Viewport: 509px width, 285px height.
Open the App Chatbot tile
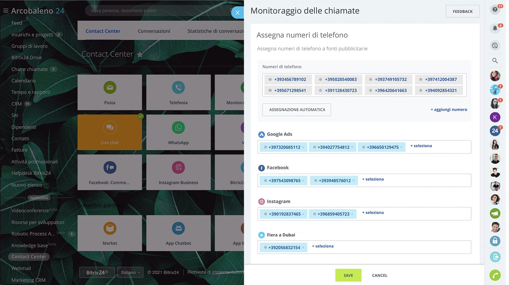(x=178, y=233)
